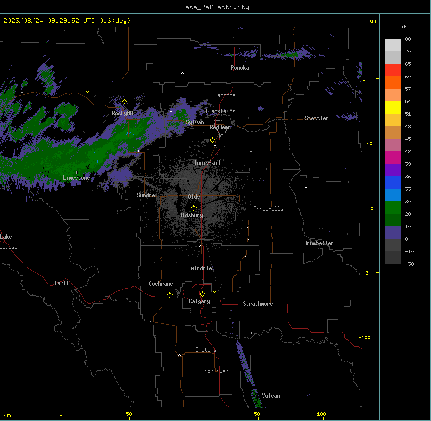The height and width of the screenshot is (421, 431).
Task: Click the RockyMH label
Action: [122, 113]
